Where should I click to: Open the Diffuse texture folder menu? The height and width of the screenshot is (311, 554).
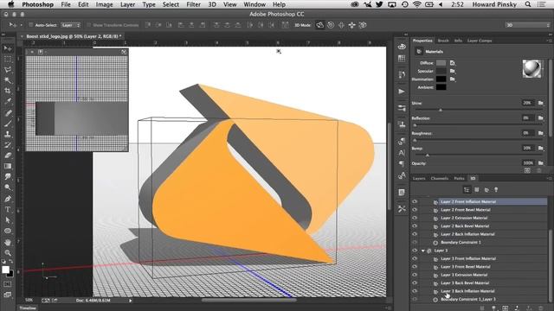click(x=453, y=63)
